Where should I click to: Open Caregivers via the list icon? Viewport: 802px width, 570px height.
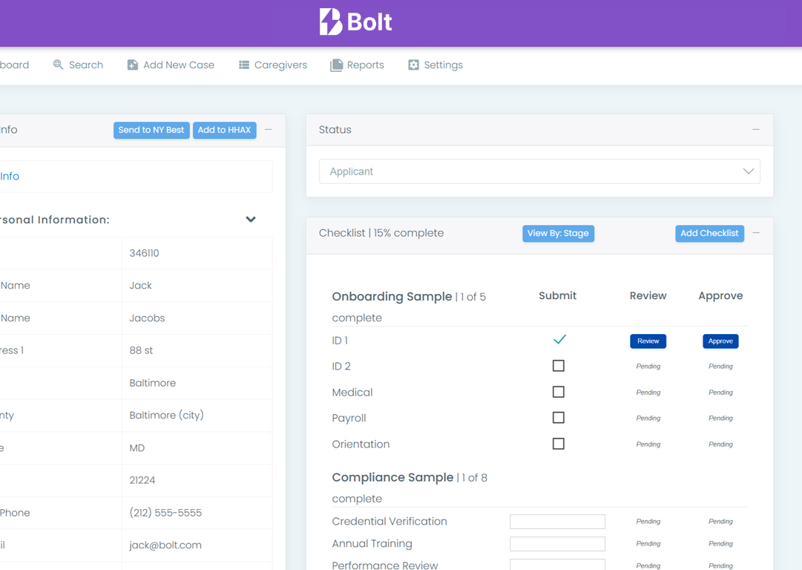point(243,65)
